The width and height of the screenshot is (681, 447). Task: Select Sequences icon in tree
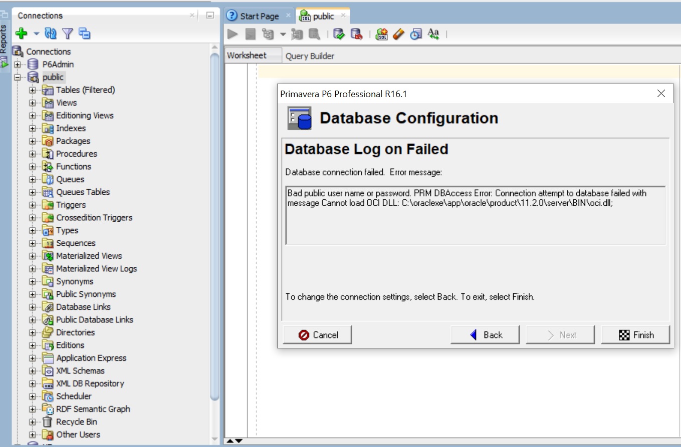pyautogui.click(x=48, y=243)
